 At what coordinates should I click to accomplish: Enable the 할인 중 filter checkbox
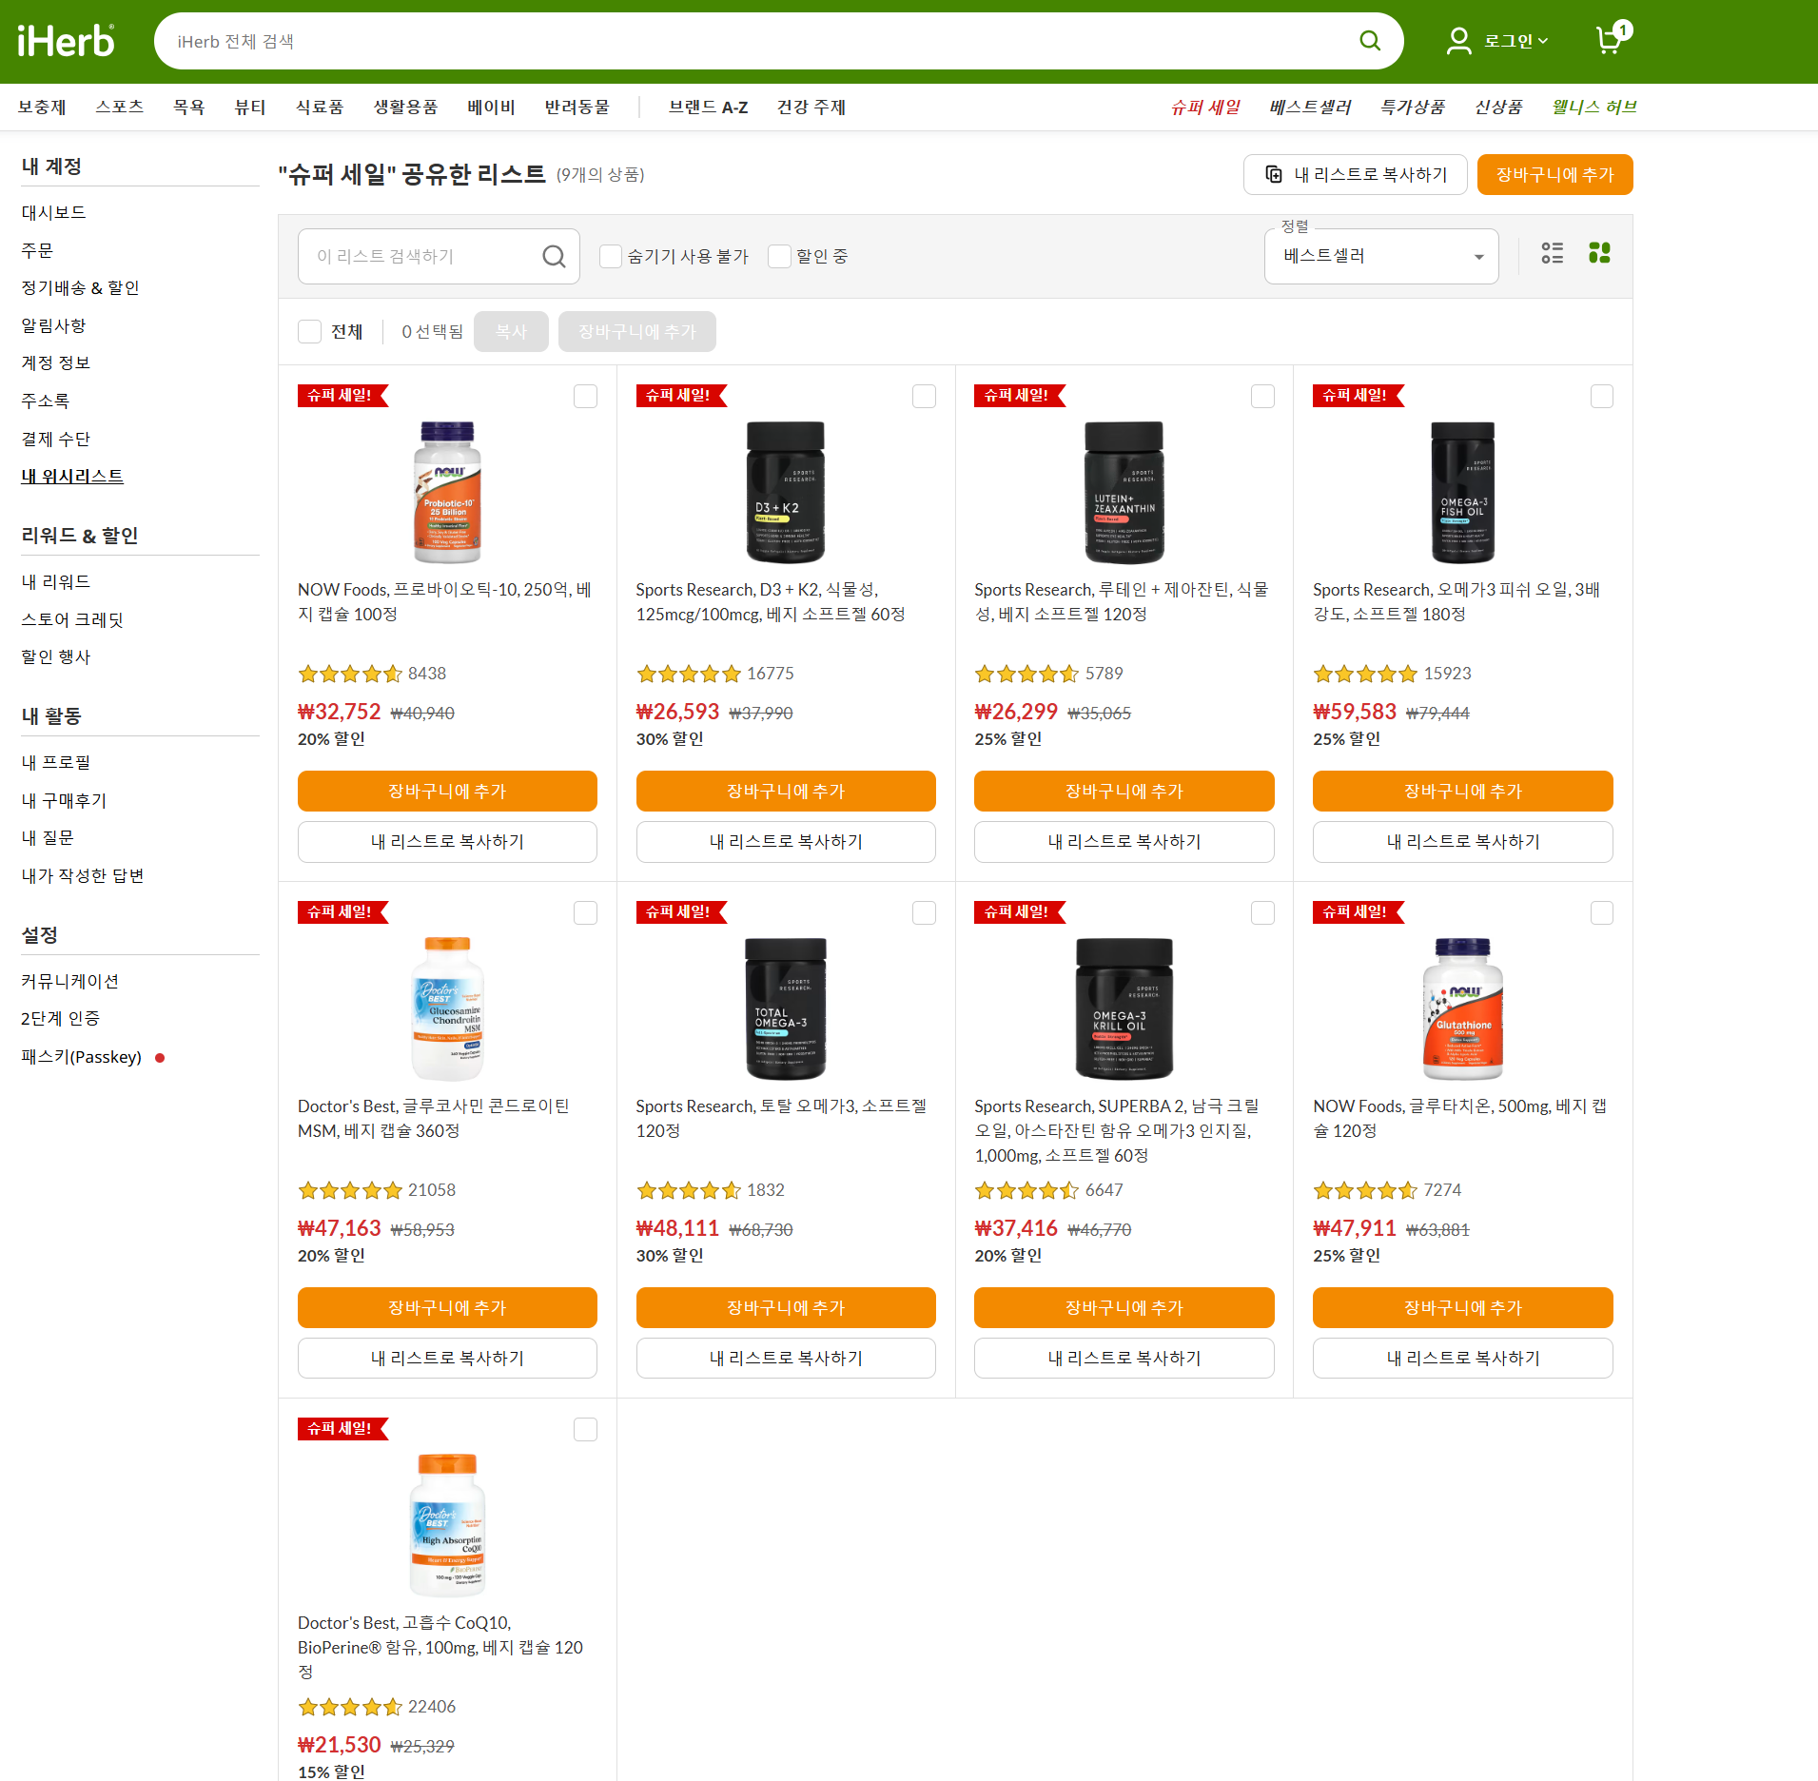[x=779, y=257]
